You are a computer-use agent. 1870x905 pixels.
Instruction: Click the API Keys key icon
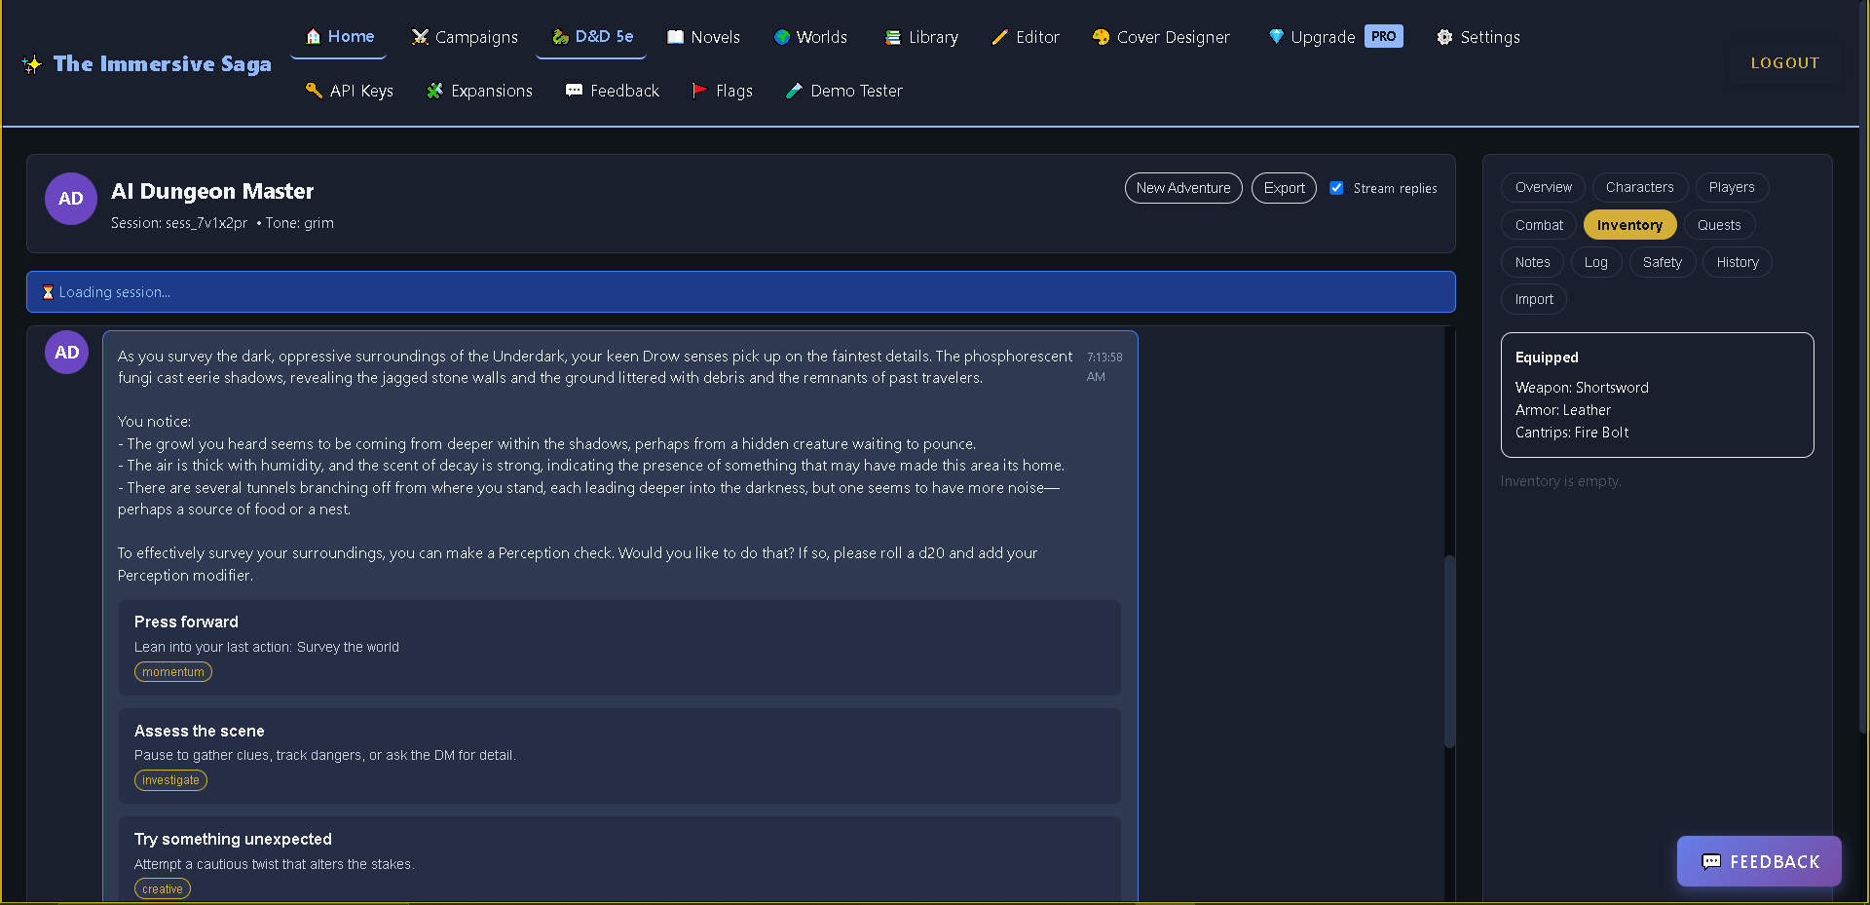pyautogui.click(x=314, y=91)
